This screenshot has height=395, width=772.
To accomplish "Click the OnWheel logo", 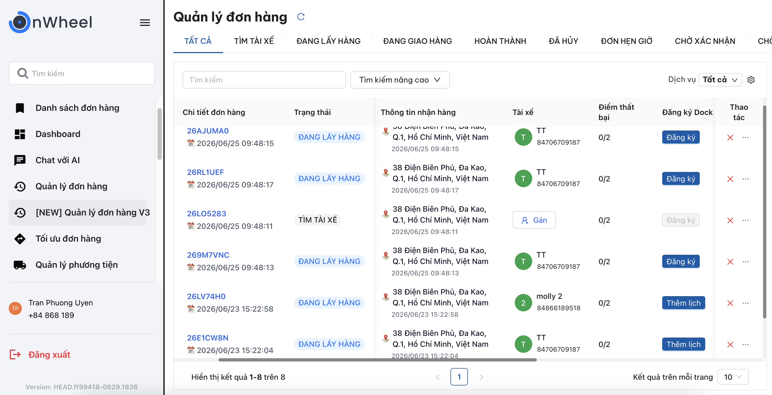I will click(51, 22).
